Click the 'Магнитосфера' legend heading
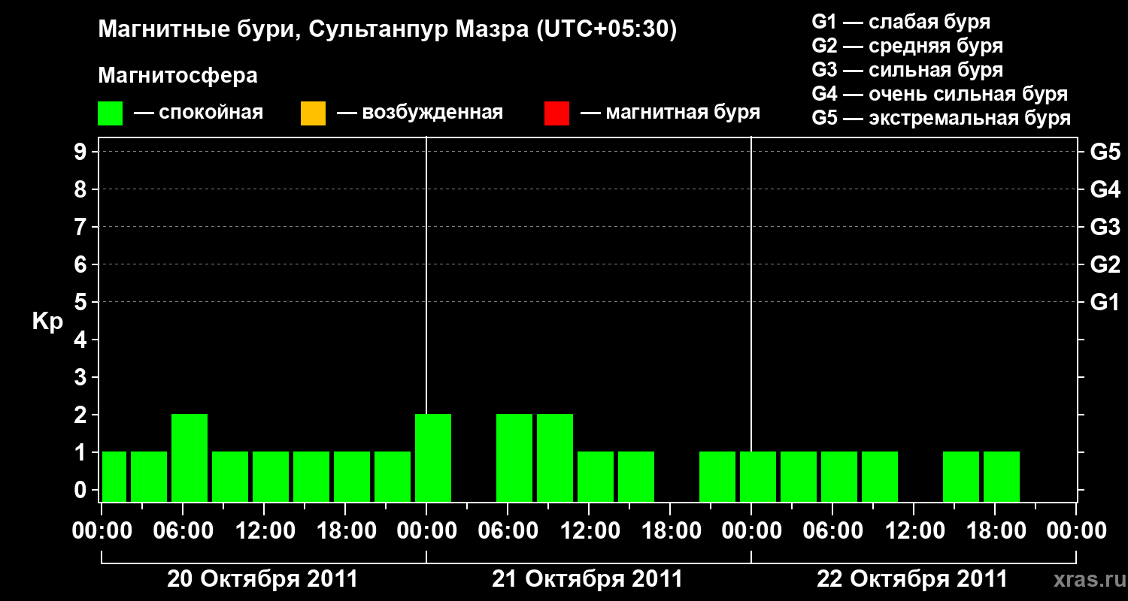 178,76
